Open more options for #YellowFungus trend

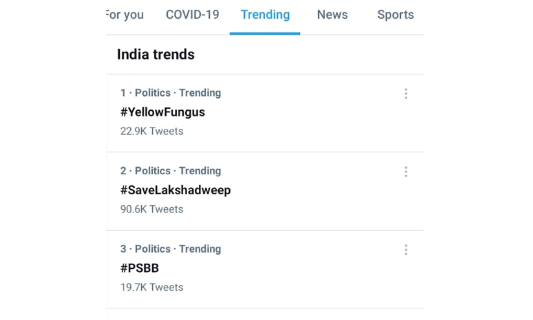tap(406, 94)
